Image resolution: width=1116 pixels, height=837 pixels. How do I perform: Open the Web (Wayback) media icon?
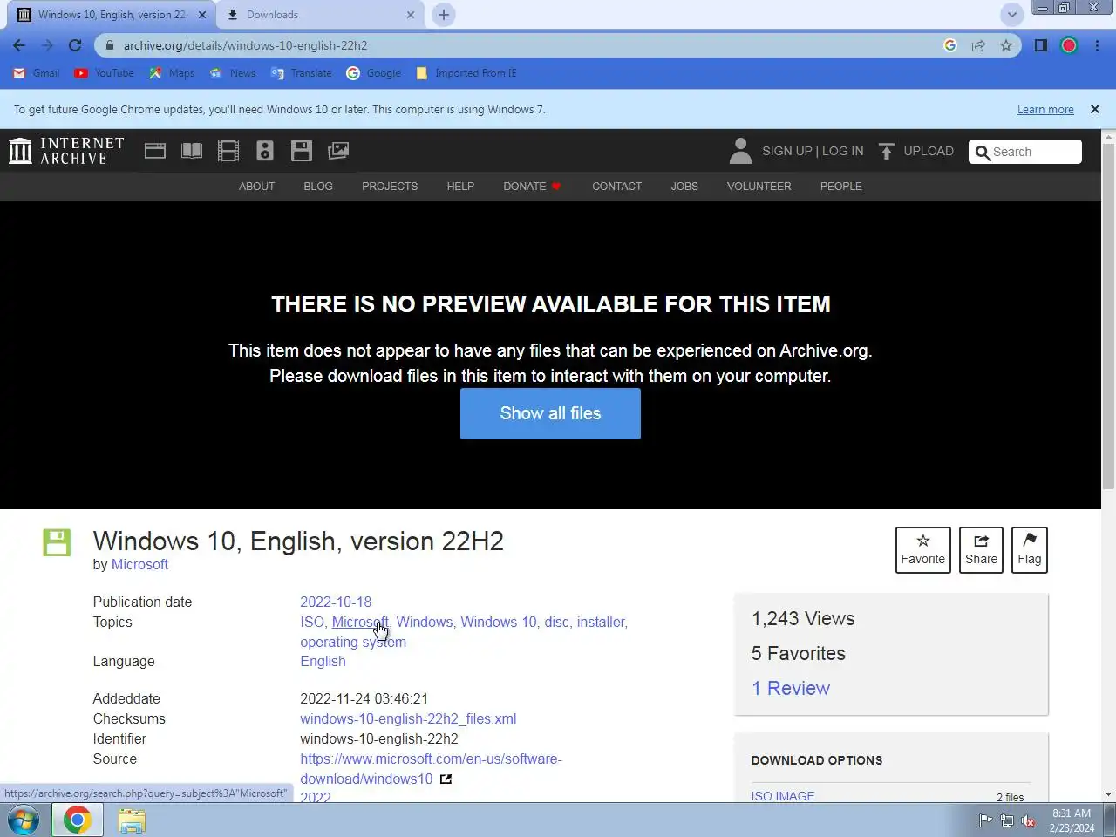pos(155,151)
